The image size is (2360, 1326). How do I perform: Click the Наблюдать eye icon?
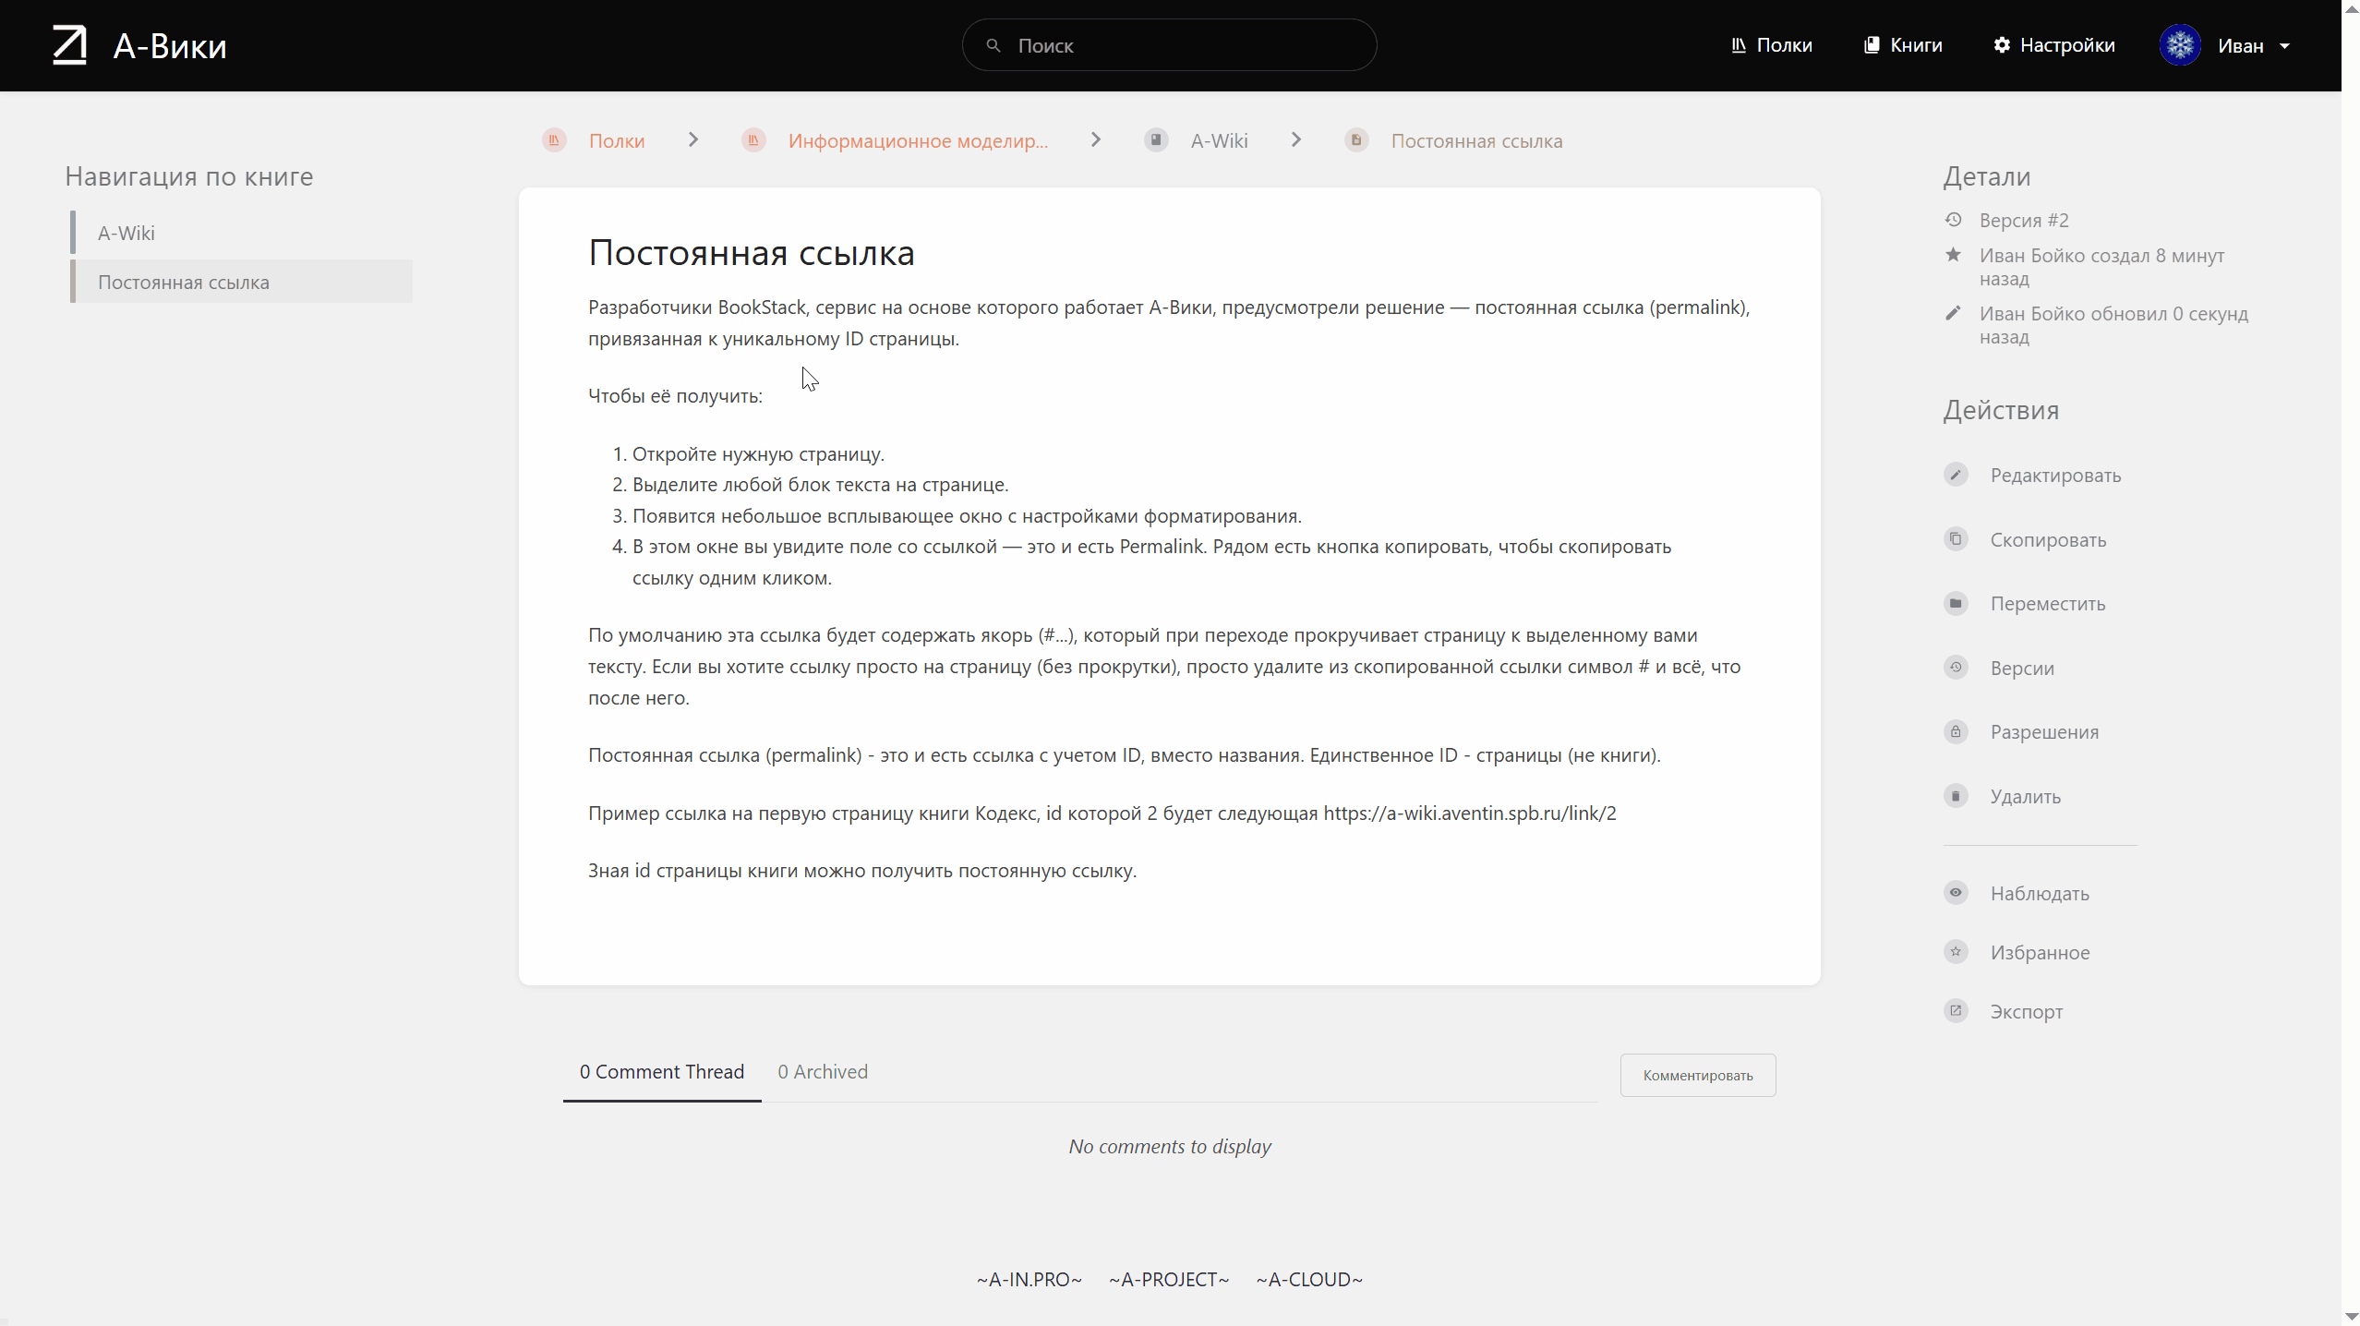[1956, 893]
